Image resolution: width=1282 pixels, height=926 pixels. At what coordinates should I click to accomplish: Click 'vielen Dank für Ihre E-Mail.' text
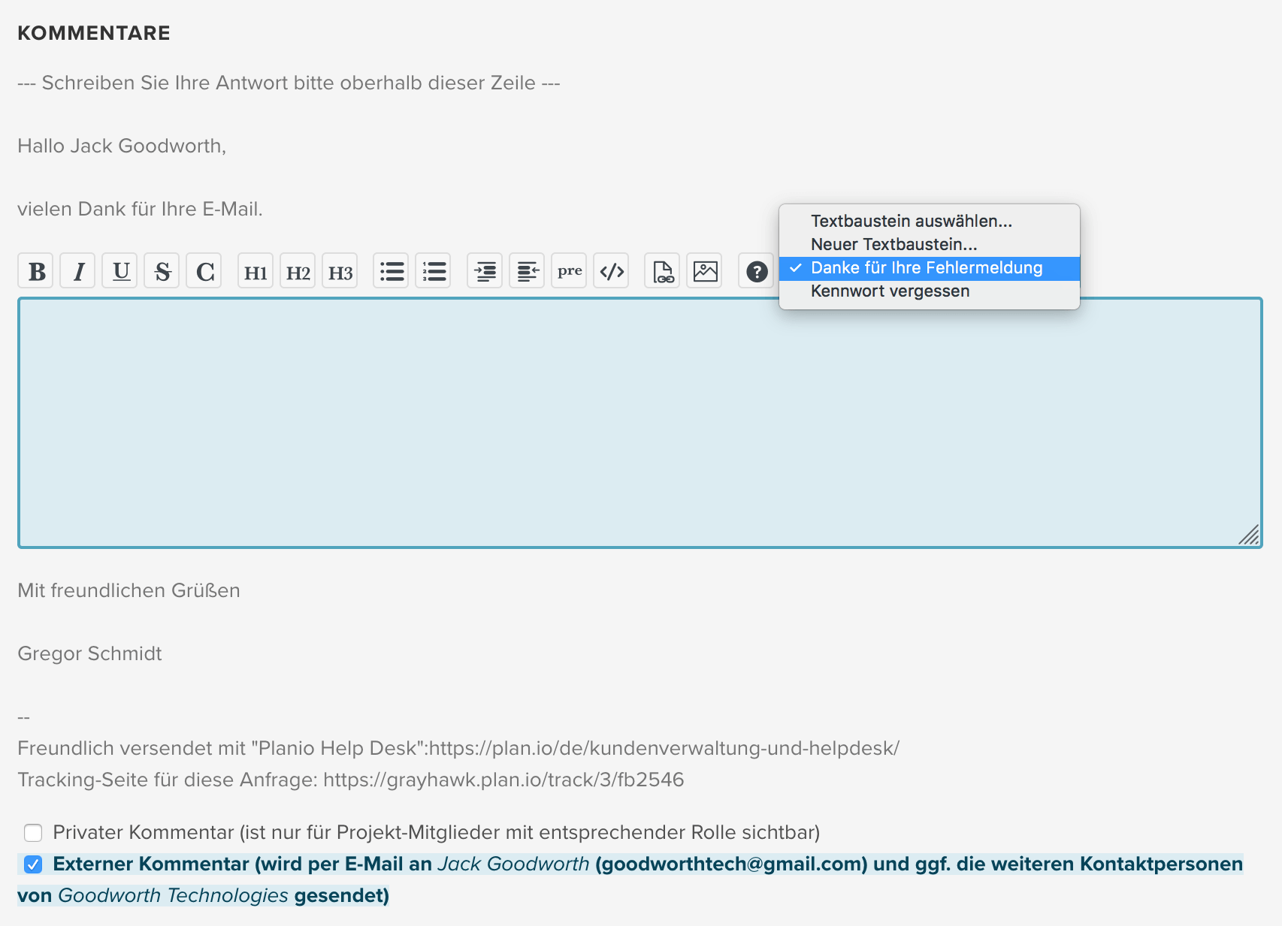coord(140,209)
